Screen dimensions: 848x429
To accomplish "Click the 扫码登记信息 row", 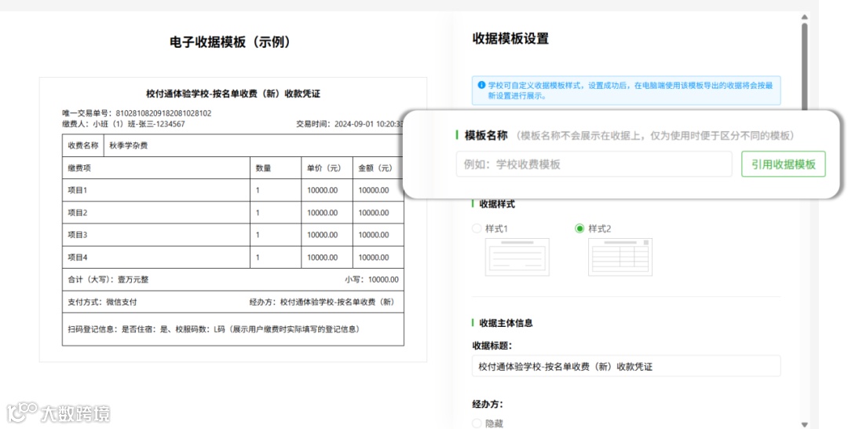I will [233, 329].
